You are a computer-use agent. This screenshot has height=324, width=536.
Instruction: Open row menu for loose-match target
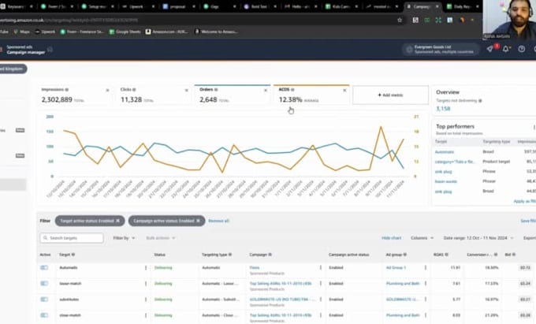pos(146,283)
